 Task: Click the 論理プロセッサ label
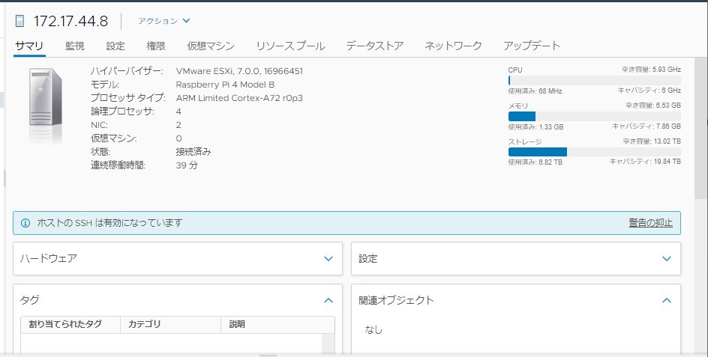[122, 112]
